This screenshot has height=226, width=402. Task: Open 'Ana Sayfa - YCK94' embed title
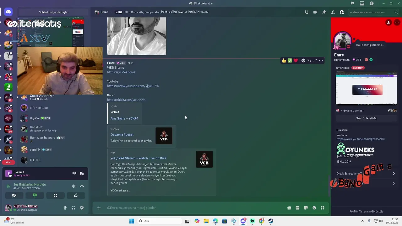click(x=124, y=118)
